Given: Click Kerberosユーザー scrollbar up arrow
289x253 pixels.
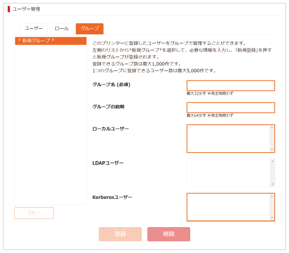Looking at the screenshot, I should (272, 196).
